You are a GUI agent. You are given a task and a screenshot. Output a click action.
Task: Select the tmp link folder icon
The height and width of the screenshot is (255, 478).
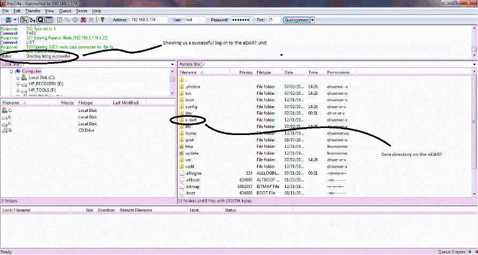(181, 147)
